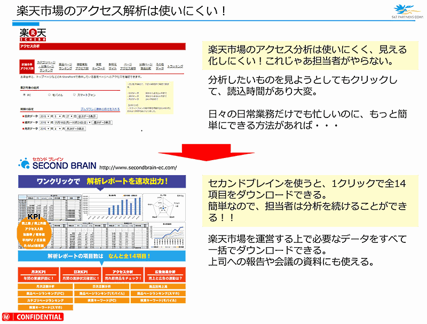The width and height of the screenshot is (427, 324).
Task: Open the その他データ tab
Action: click(160, 66)
